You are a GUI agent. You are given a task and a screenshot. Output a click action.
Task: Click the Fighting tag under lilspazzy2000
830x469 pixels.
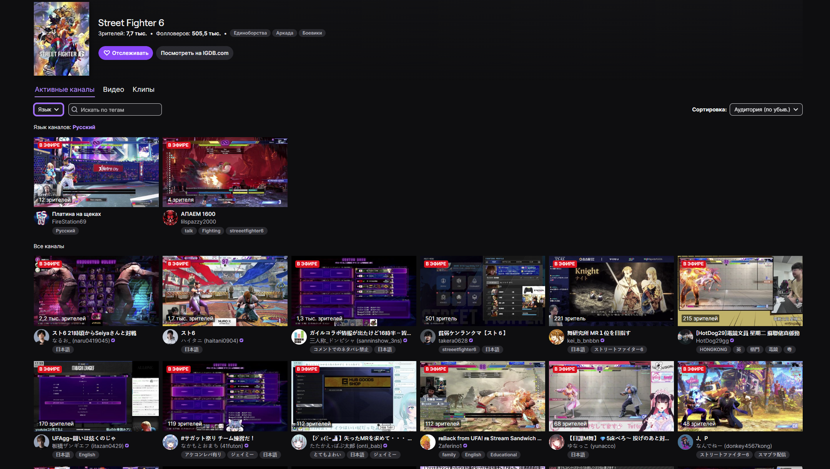211,231
